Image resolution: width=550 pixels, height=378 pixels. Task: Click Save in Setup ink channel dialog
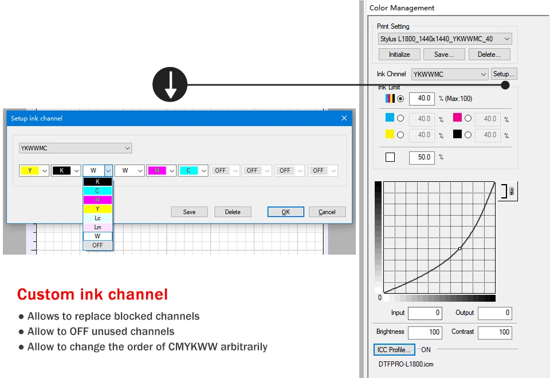[190, 212]
